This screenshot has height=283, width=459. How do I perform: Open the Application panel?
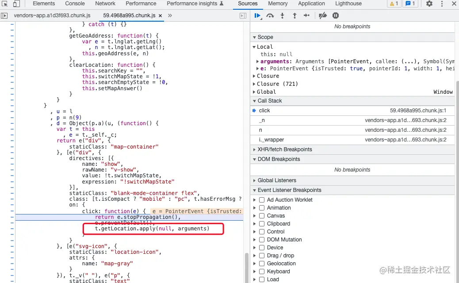[x=311, y=4]
